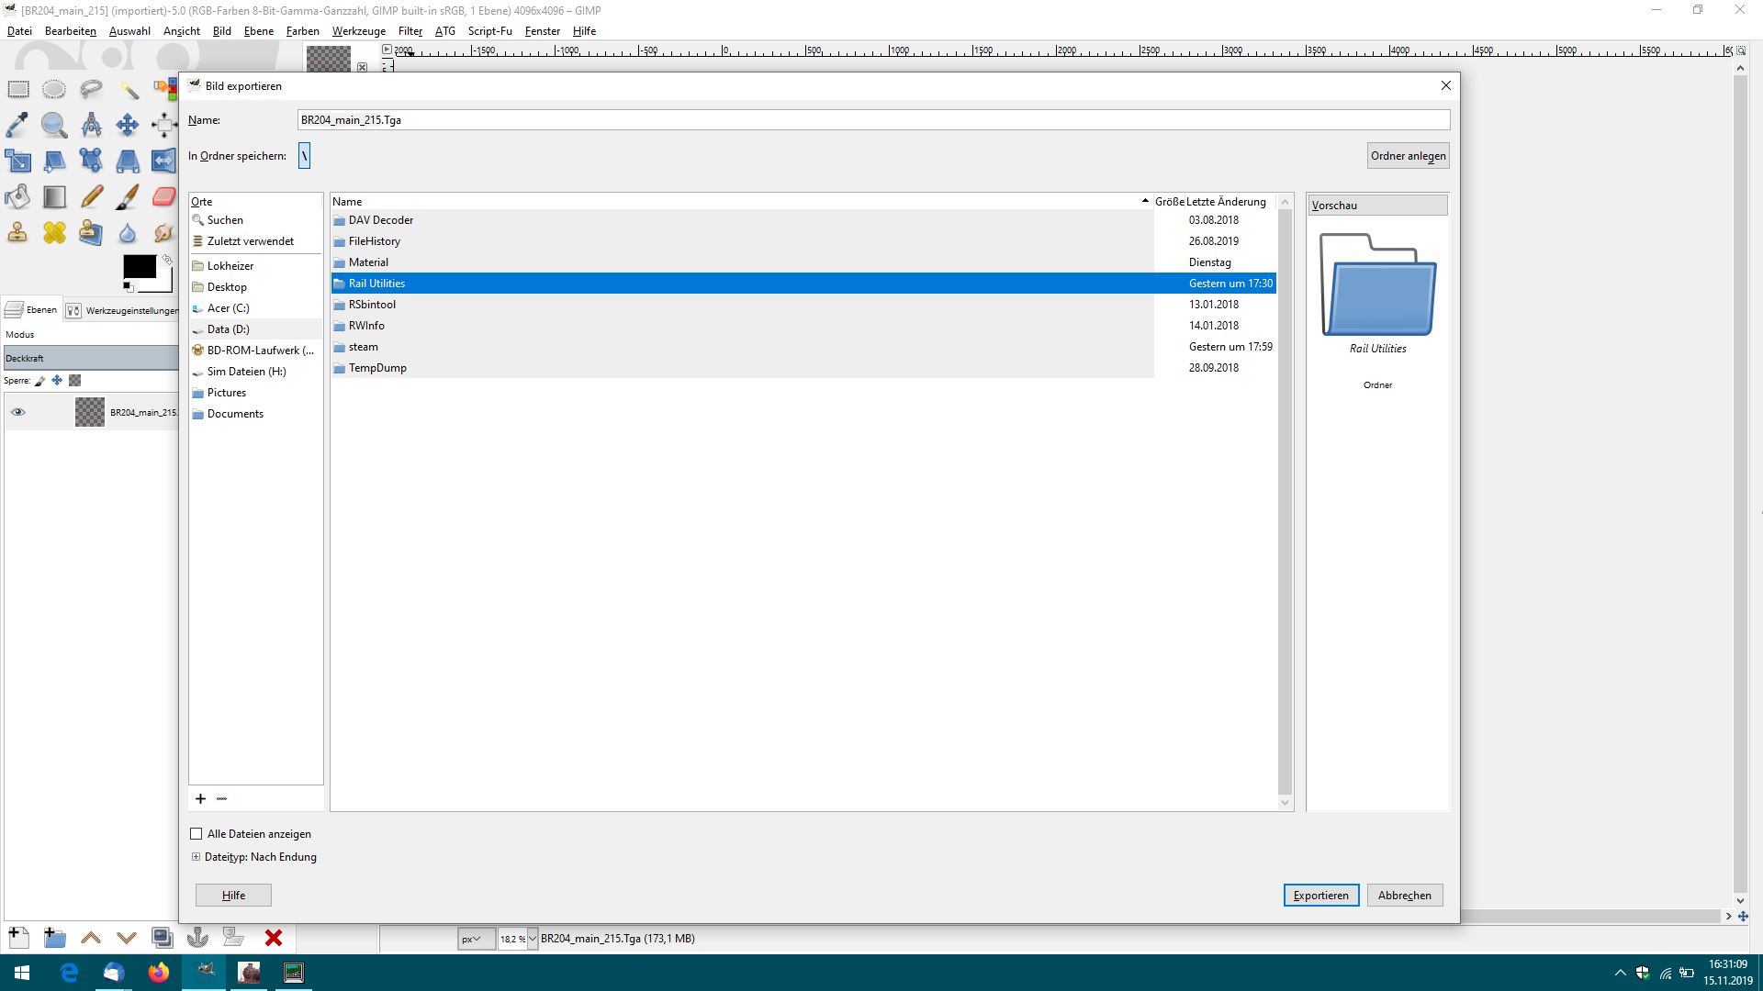Open the Filter menu
Viewport: 1763px width, 991px height.
(410, 30)
